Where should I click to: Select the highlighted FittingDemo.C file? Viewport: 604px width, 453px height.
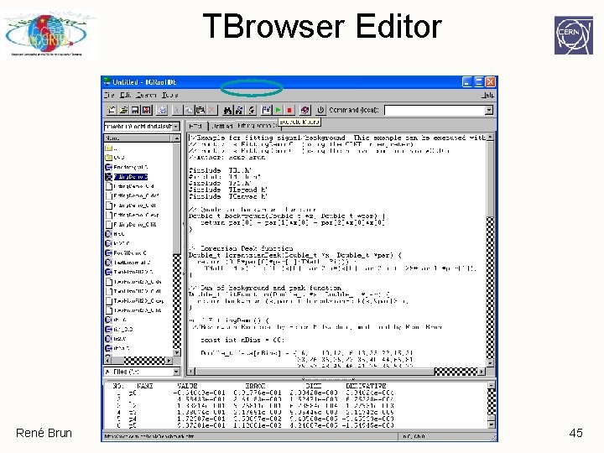(127, 177)
